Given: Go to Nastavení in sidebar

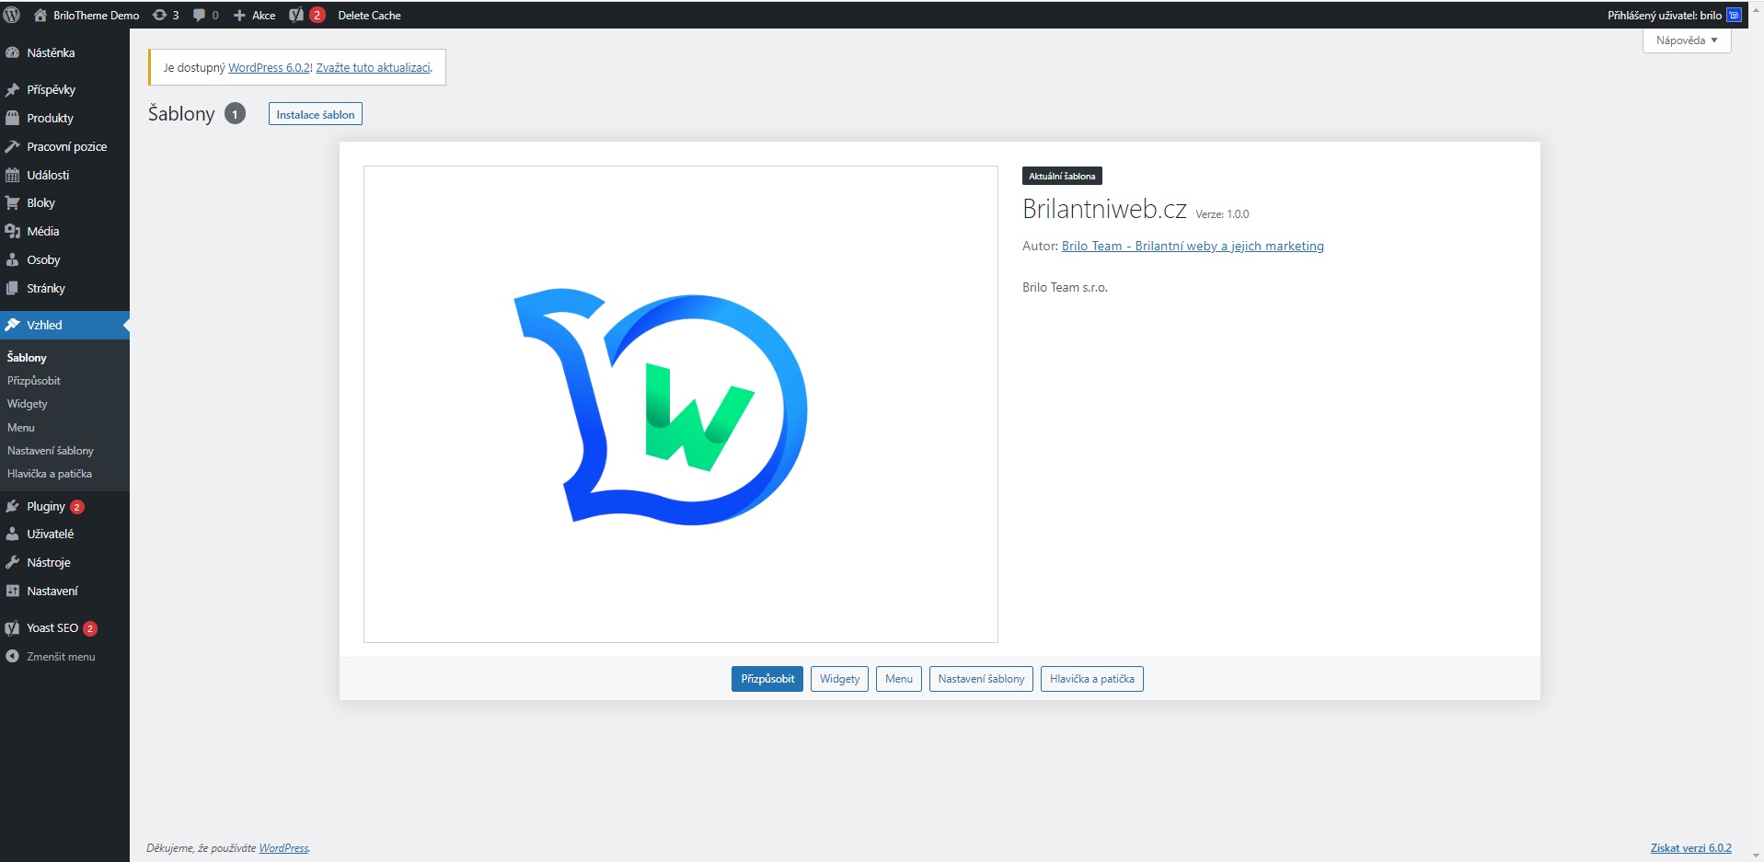Looking at the screenshot, I should (52, 592).
